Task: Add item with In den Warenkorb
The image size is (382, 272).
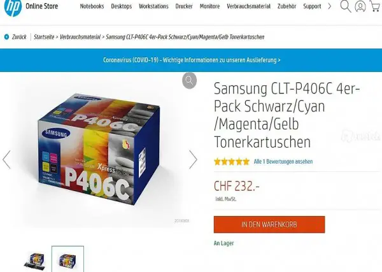Action: (x=269, y=224)
